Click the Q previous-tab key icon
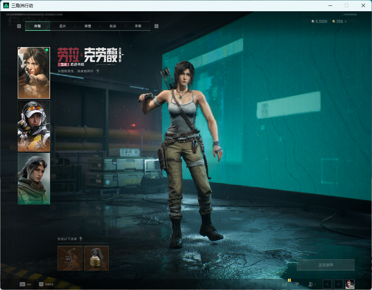The height and width of the screenshot is (290, 372). (19, 26)
